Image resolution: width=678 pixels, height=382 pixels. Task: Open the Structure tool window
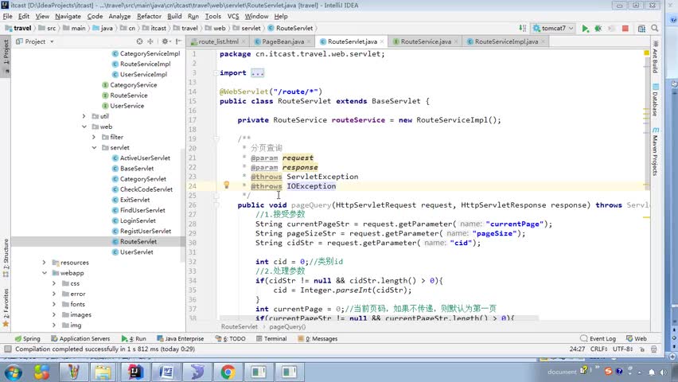pyautogui.click(x=6, y=258)
